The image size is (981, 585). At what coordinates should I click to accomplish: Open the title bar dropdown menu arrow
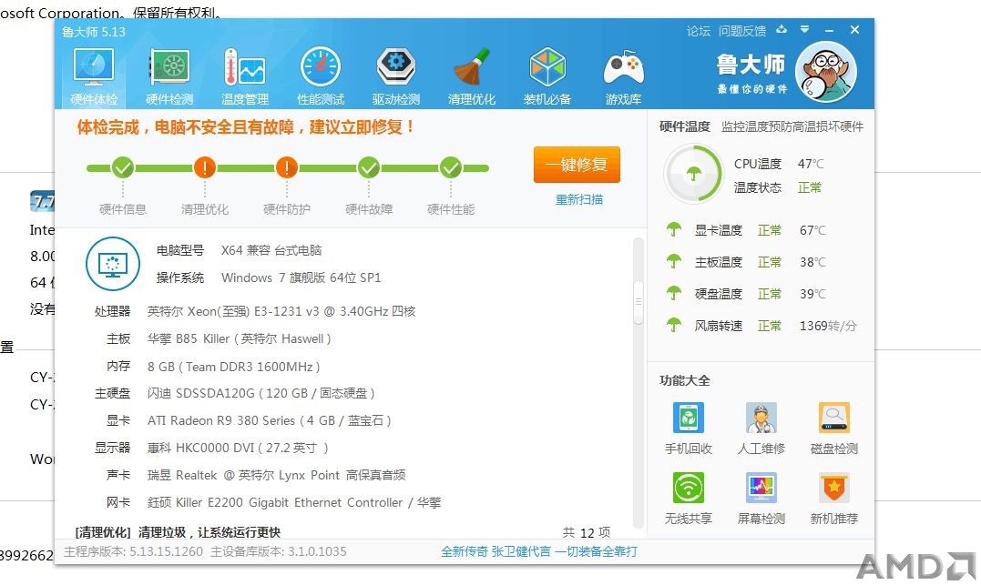tap(804, 29)
